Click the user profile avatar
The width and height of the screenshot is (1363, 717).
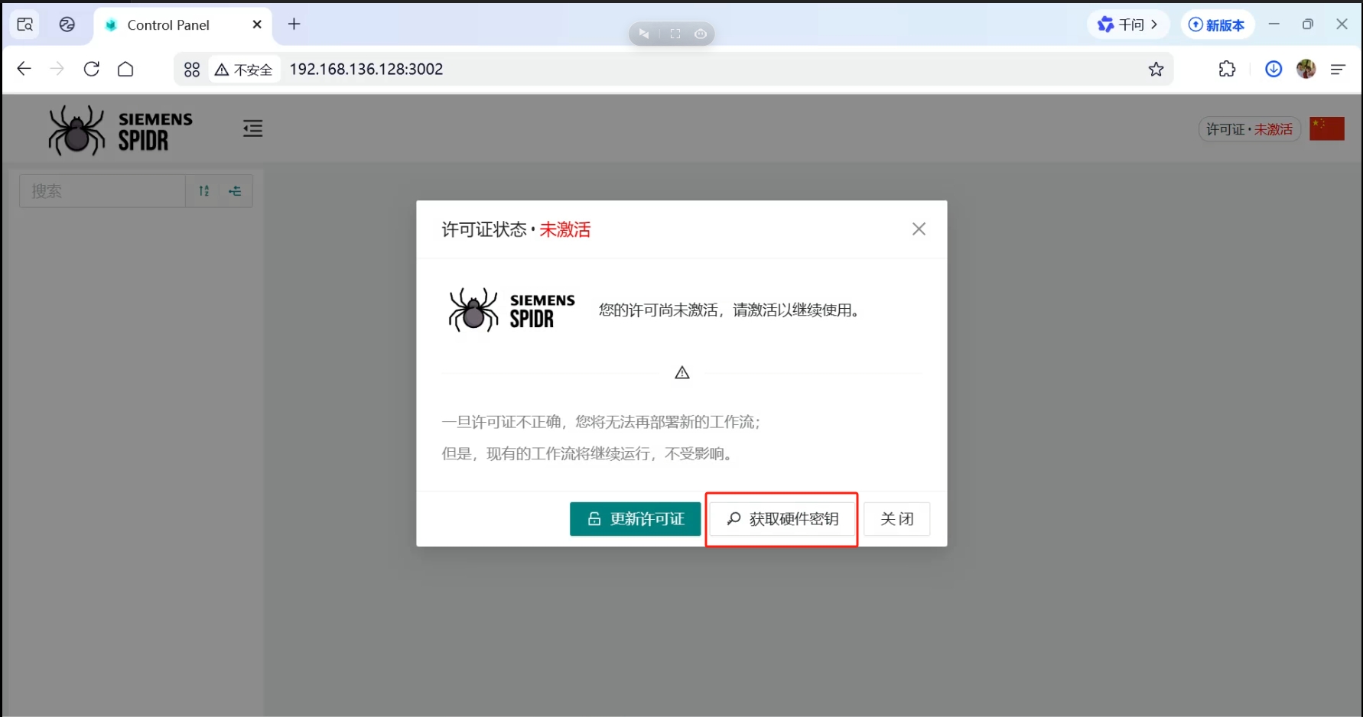[x=1306, y=69]
